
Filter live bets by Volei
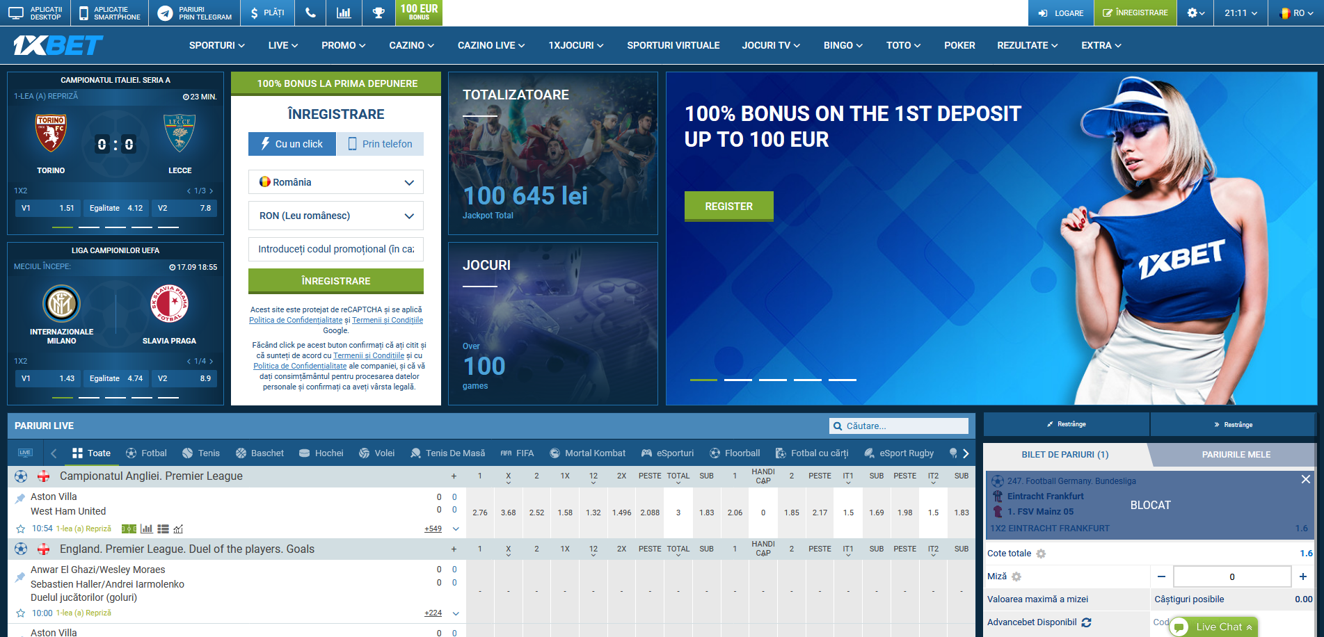(377, 453)
